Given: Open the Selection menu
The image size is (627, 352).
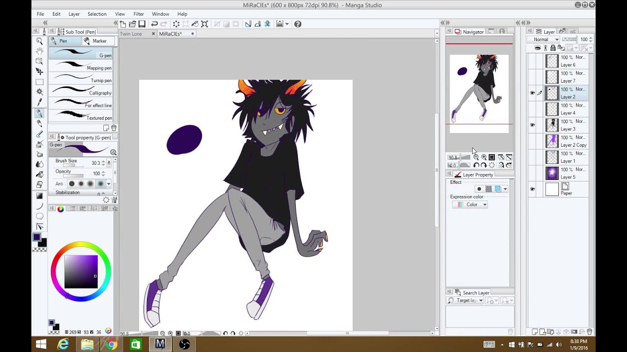Looking at the screenshot, I should click(x=97, y=14).
